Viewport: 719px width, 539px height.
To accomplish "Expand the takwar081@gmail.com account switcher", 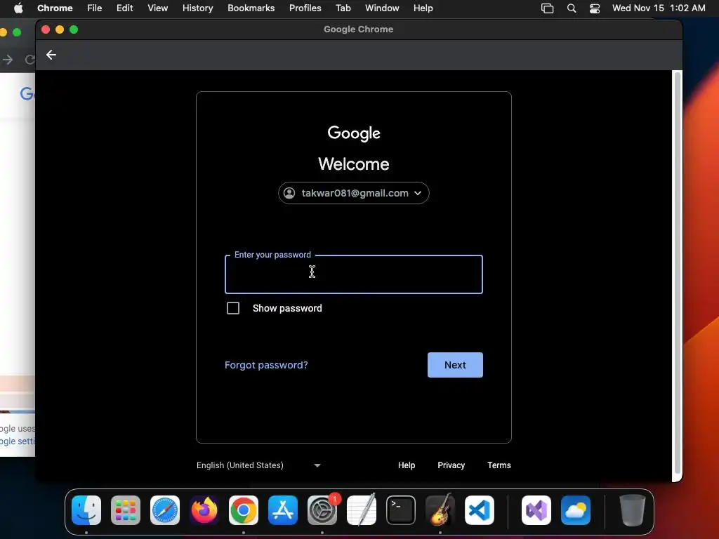I will [x=354, y=193].
